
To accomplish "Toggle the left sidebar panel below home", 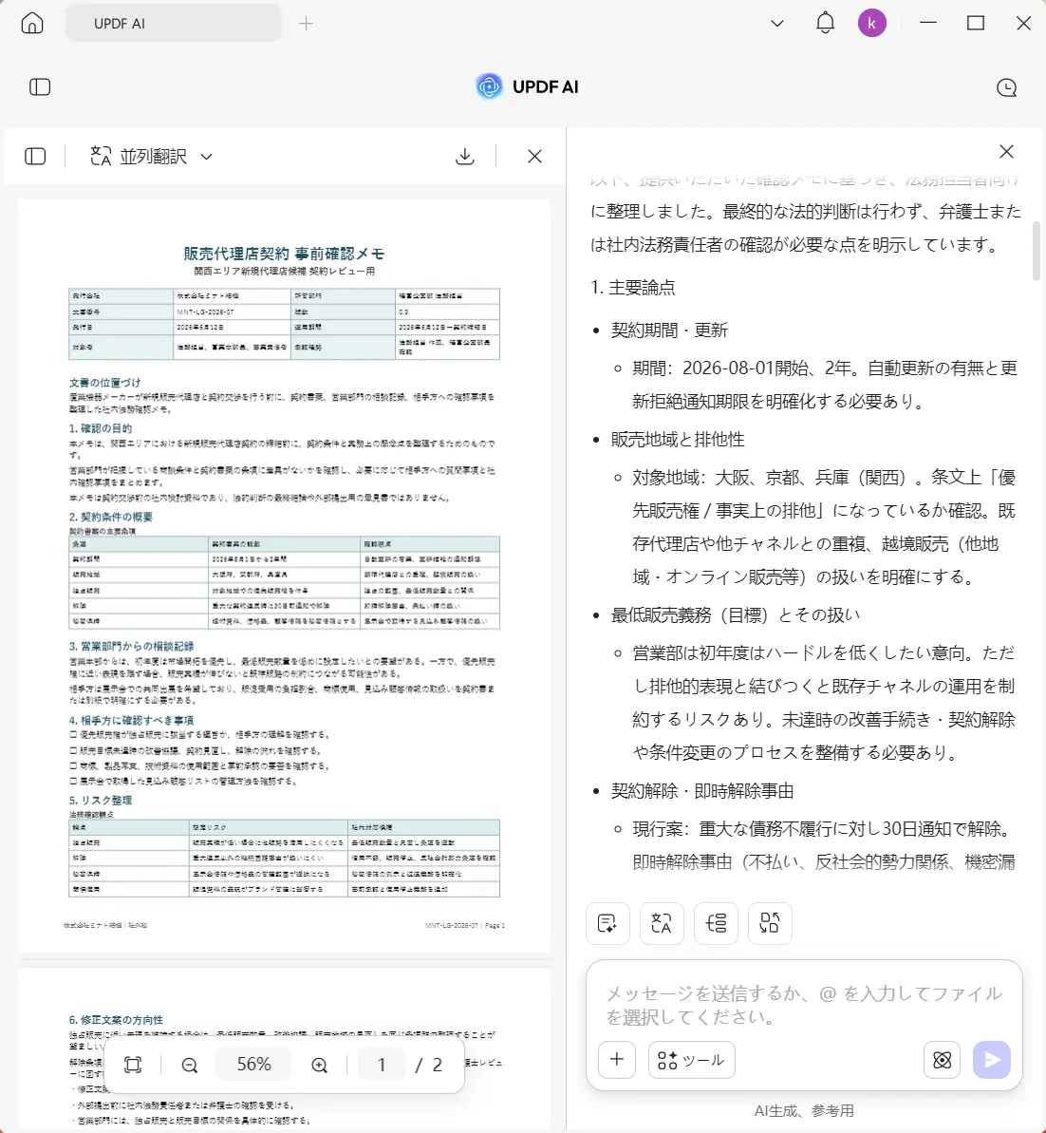I will coord(40,87).
